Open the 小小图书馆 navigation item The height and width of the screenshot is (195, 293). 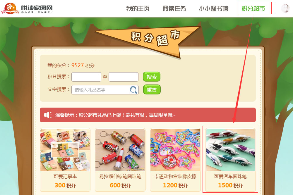point(213,8)
